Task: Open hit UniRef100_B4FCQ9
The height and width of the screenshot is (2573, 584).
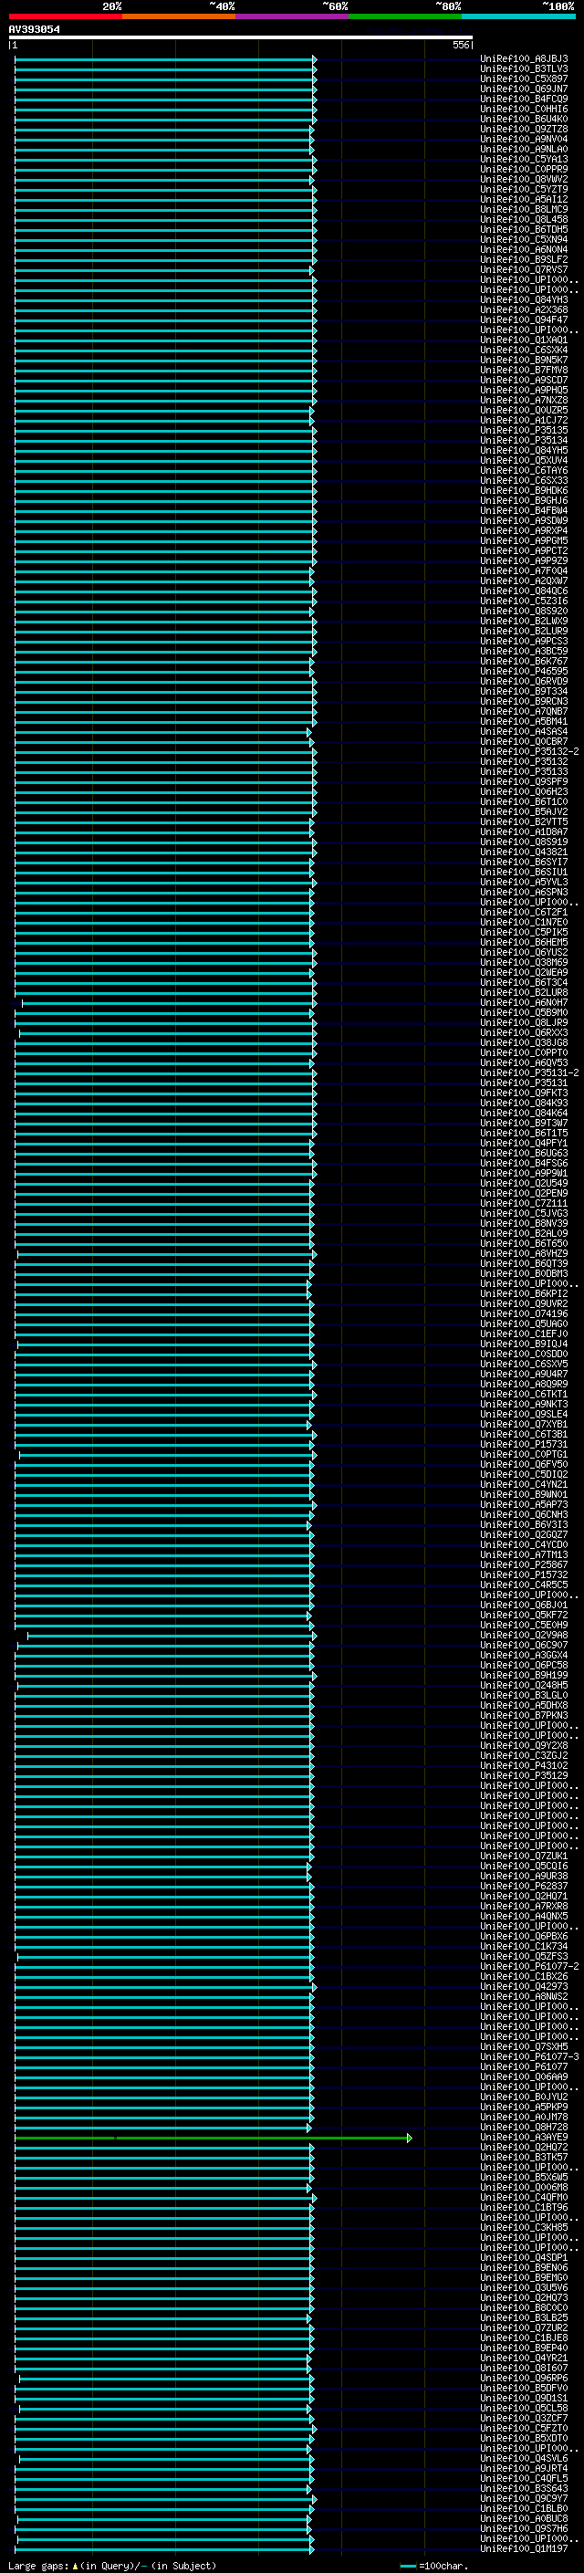Action: (x=524, y=99)
